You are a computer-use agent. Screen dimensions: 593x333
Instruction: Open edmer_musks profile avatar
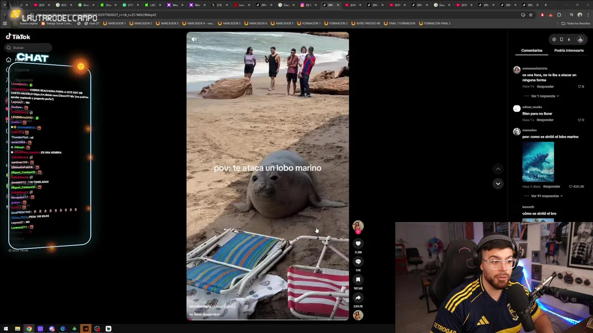(x=517, y=109)
